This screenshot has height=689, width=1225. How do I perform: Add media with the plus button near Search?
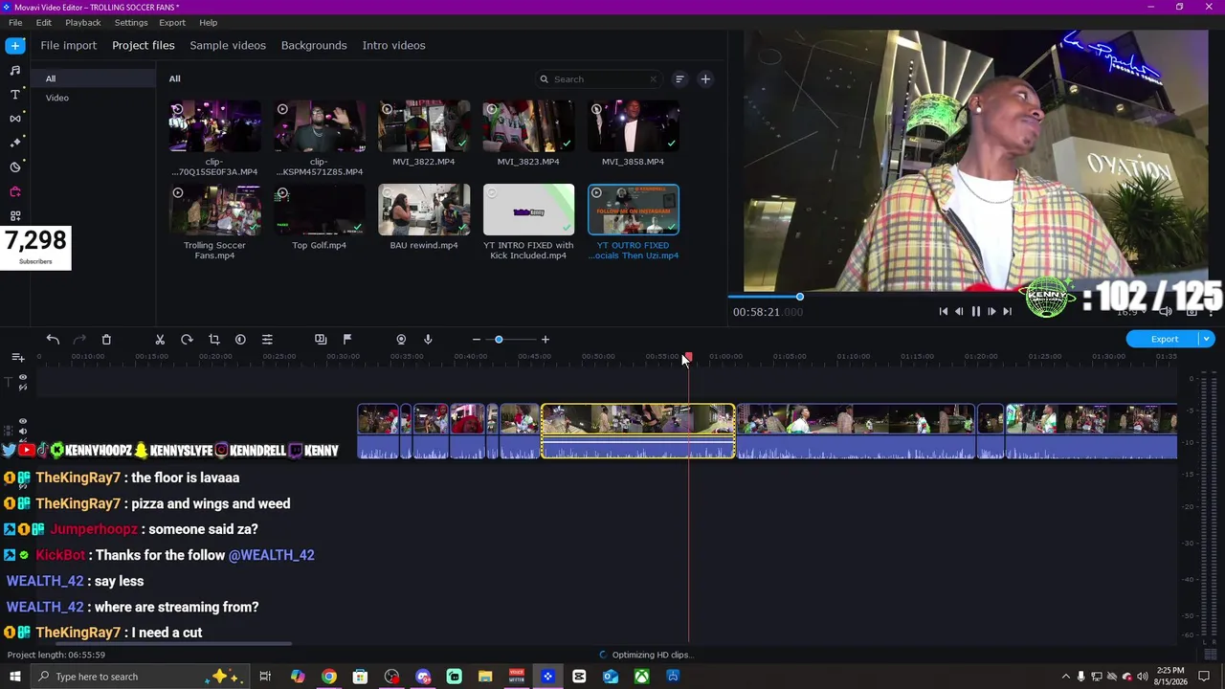coord(705,79)
